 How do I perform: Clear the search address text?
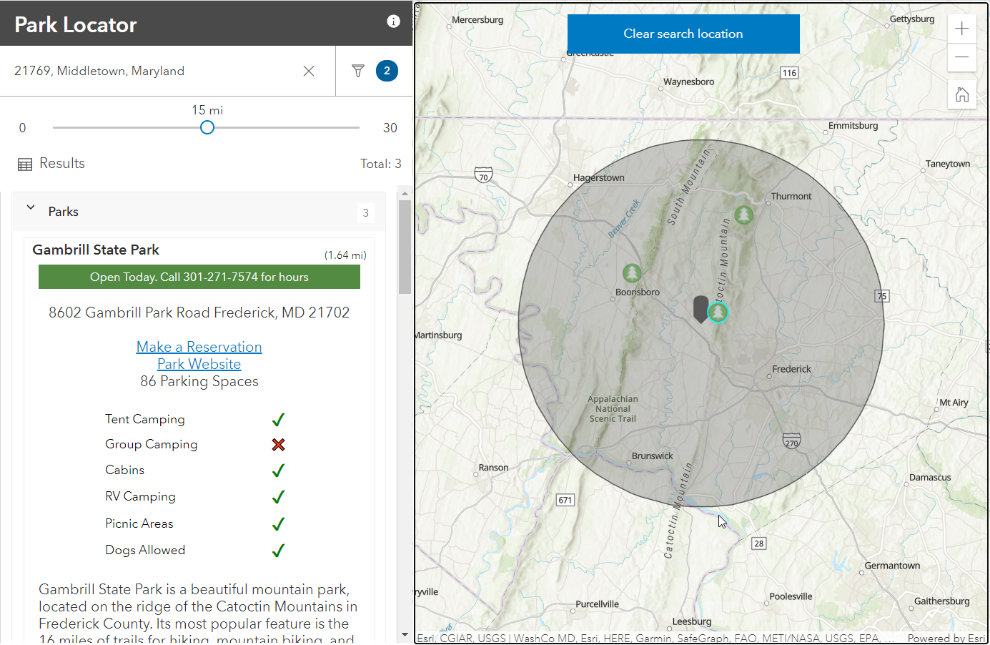(309, 71)
